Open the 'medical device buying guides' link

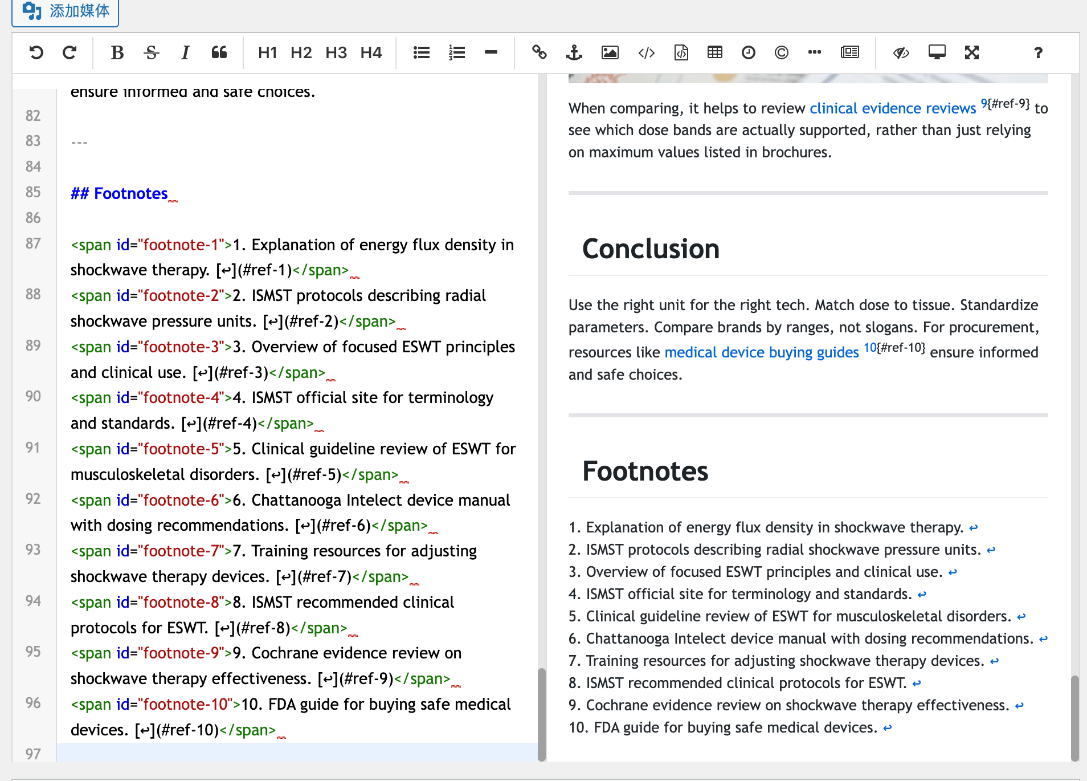click(762, 352)
